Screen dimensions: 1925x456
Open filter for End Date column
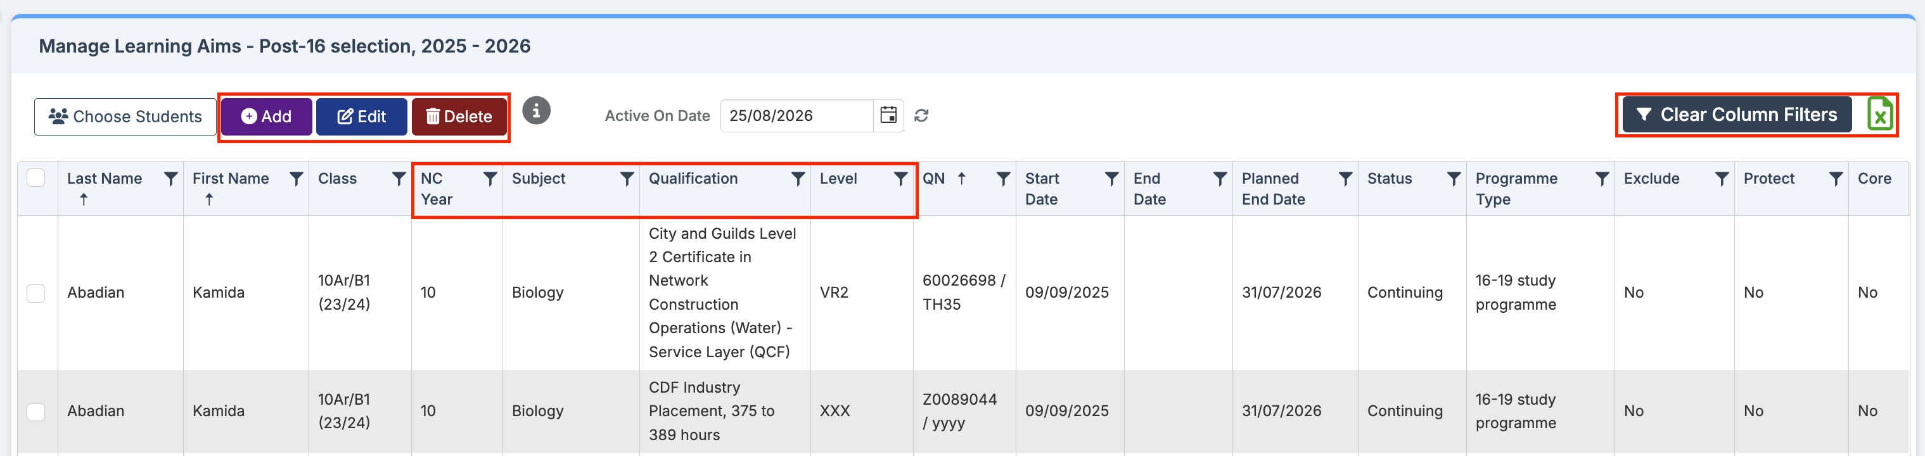pos(1220,179)
